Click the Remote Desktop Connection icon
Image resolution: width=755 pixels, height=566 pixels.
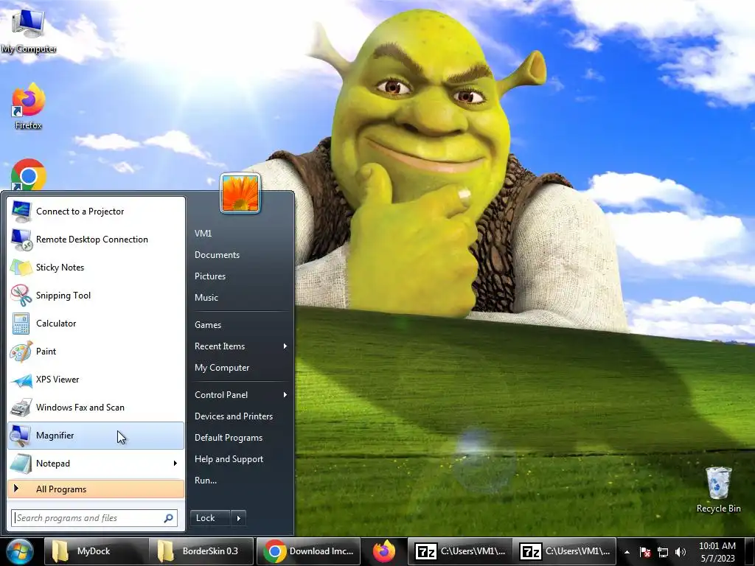(x=21, y=240)
